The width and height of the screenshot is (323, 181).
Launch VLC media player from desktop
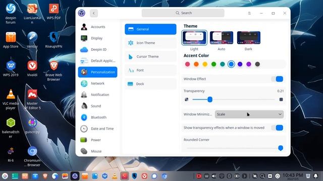[11, 100]
